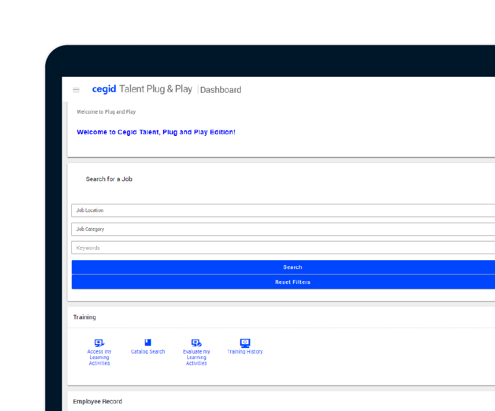The height and width of the screenshot is (411, 495).
Task: Click the Employee Record section header
Action: tap(97, 402)
